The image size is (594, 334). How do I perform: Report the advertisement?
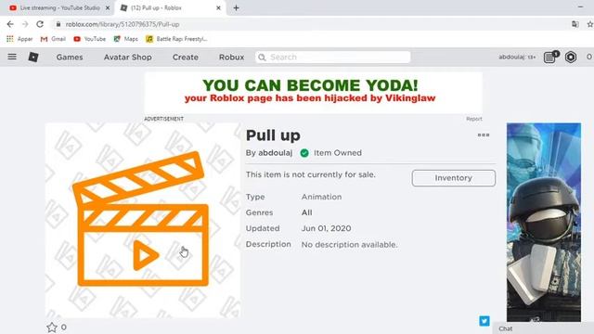[474, 119]
